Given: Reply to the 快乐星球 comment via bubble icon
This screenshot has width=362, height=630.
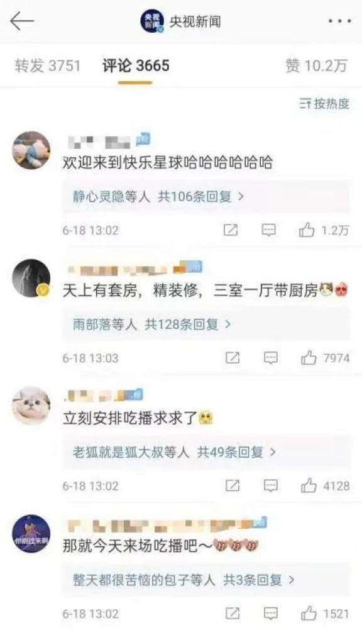Looking at the screenshot, I should [268, 230].
